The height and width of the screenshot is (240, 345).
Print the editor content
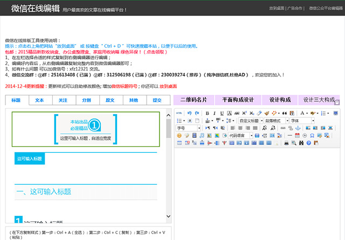(x=286, y=143)
